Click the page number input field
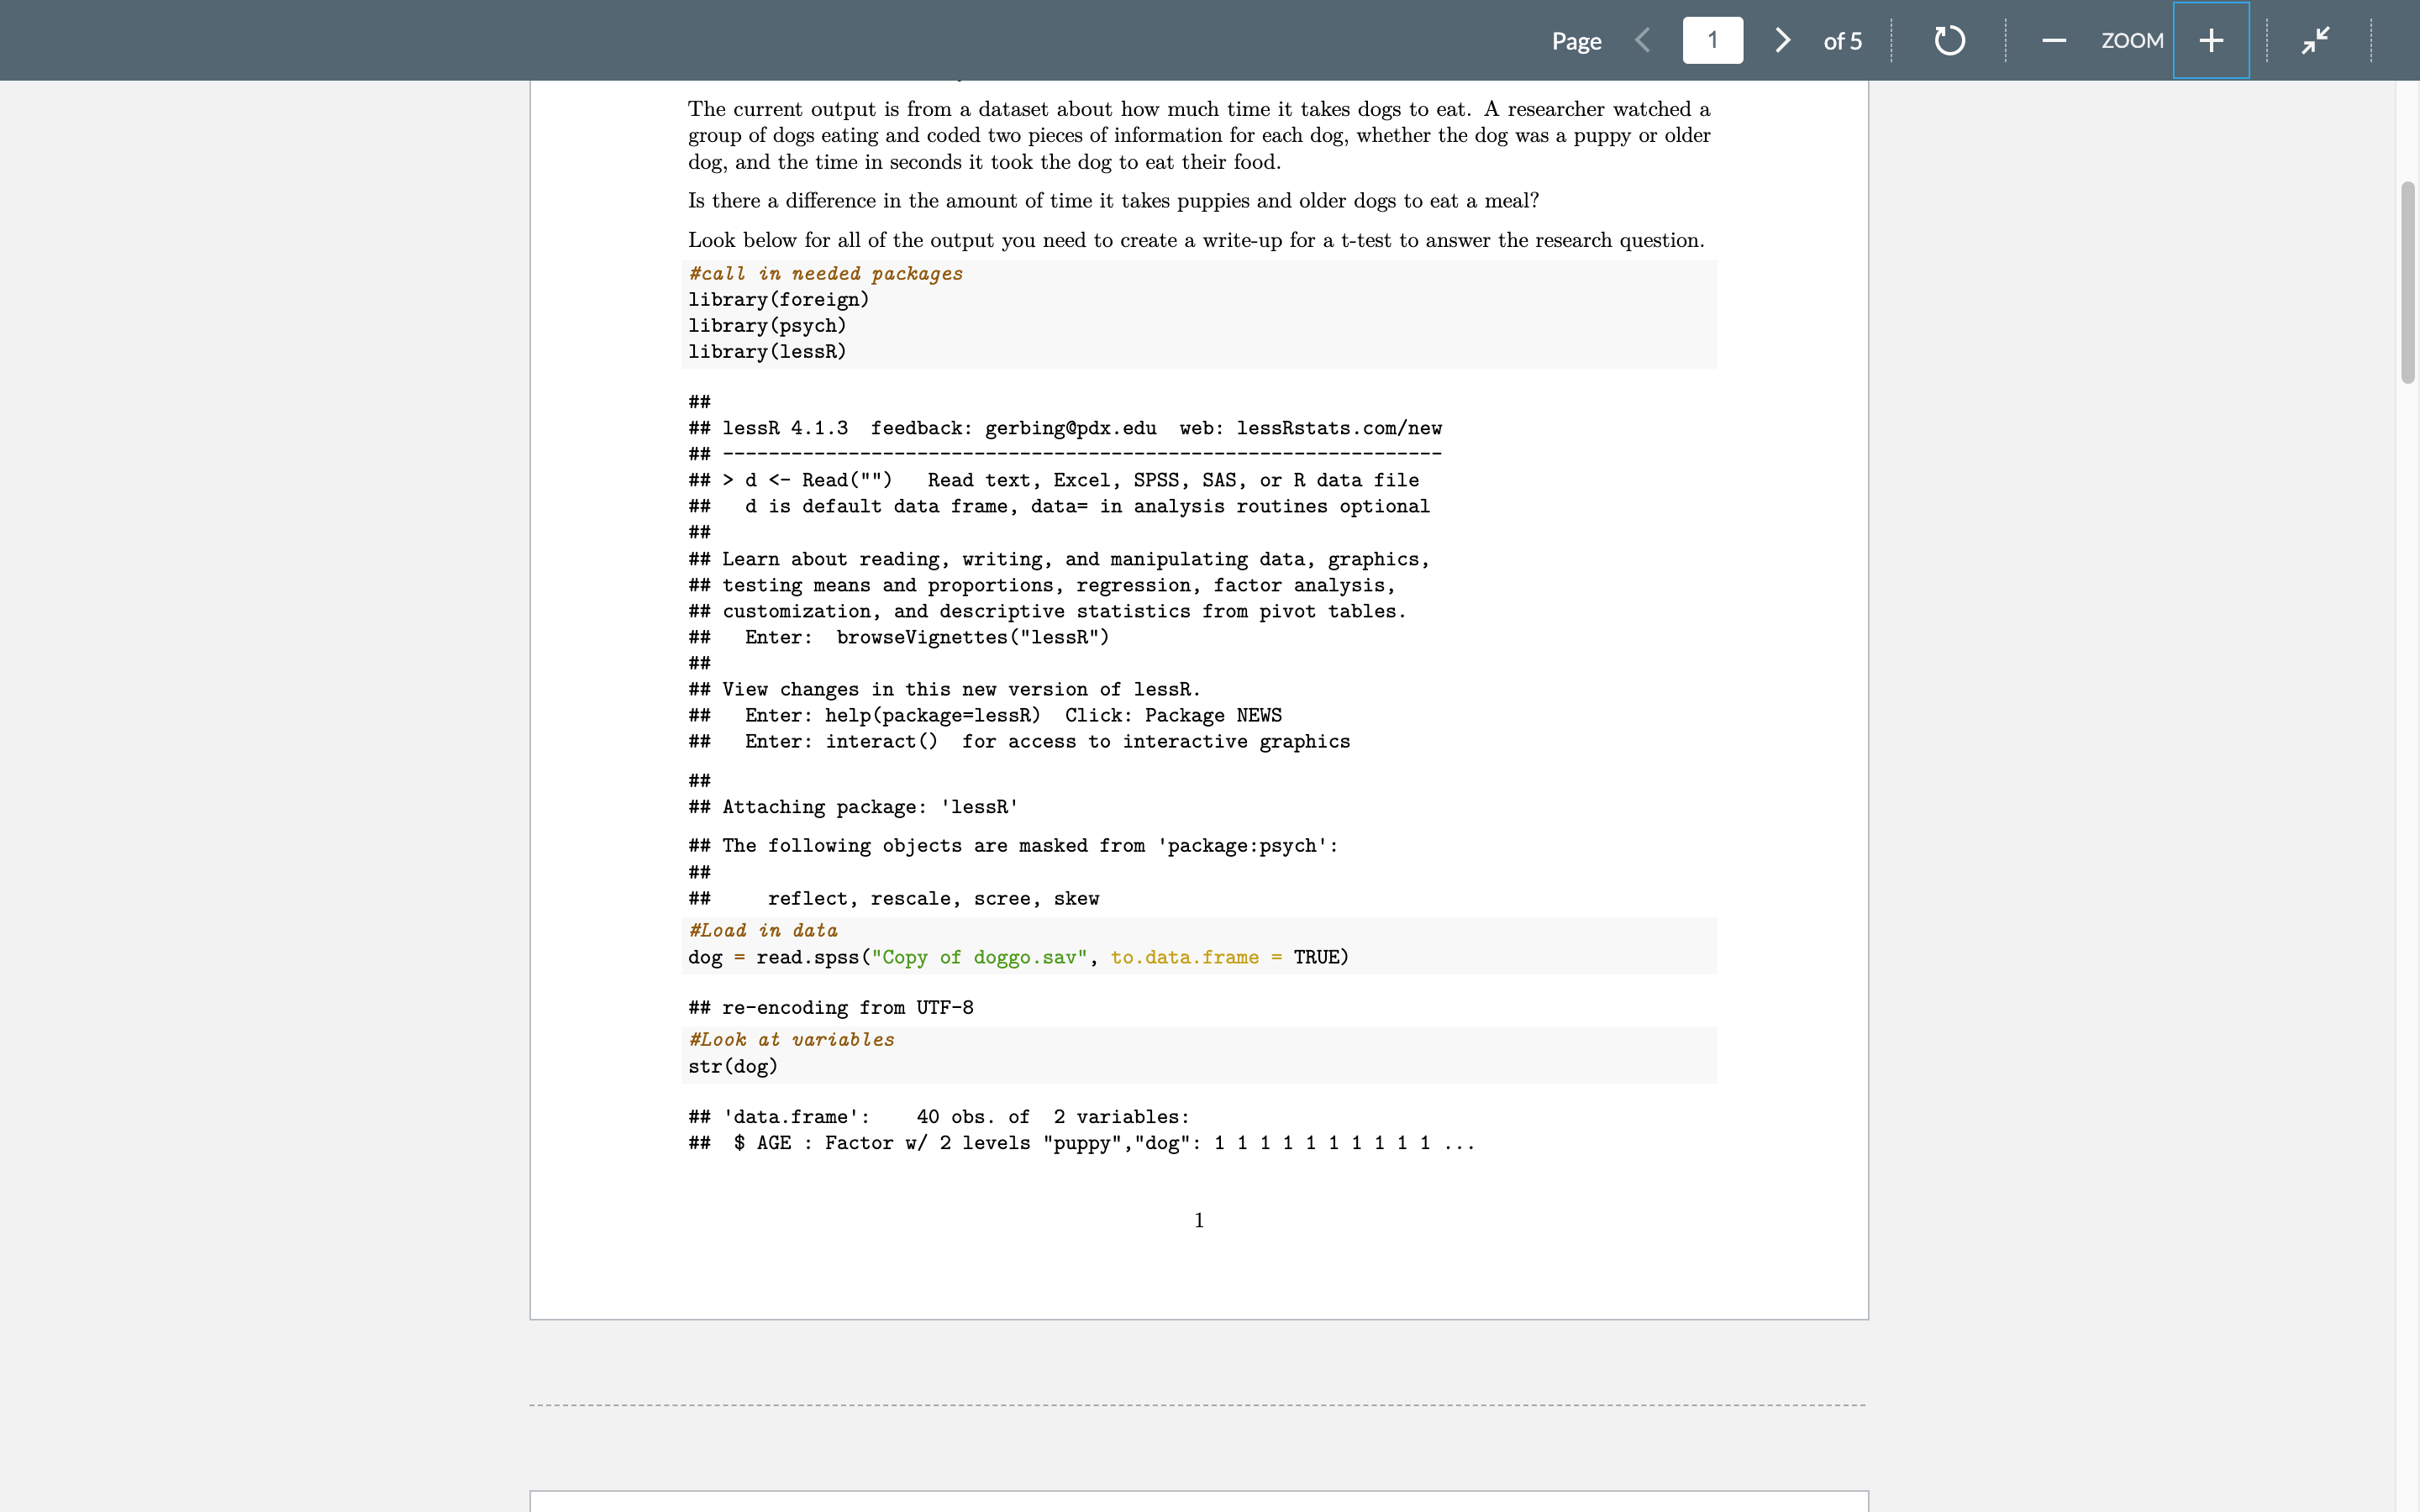 1712,40
